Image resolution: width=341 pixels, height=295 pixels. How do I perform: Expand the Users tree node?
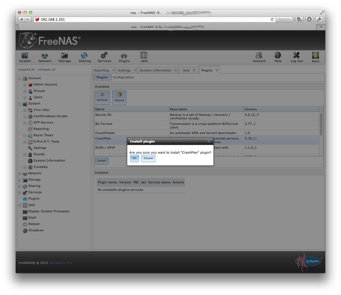pyautogui.click(x=25, y=97)
